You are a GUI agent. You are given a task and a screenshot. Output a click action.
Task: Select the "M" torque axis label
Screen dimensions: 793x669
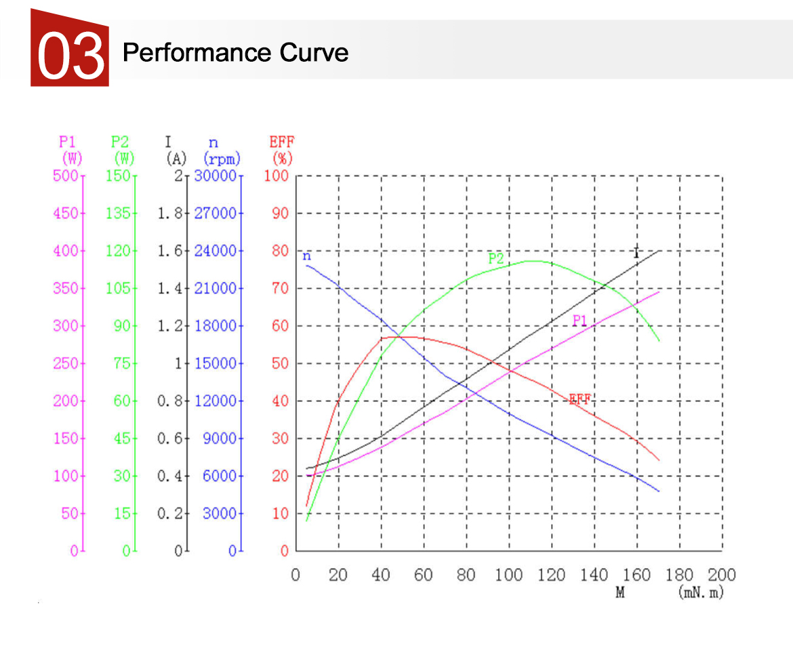tap(620, 593)
